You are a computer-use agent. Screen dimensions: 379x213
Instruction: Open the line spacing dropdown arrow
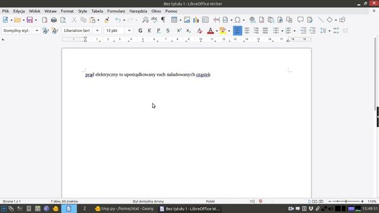(329, 31)
